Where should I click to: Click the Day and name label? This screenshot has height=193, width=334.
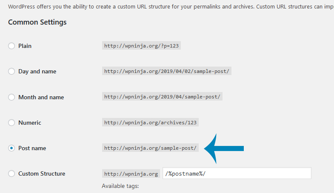click(37, 71)
